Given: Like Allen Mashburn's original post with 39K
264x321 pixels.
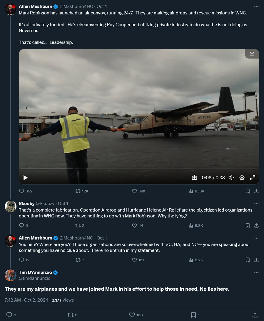Looking at the screenshot, I should coord(139,191).
